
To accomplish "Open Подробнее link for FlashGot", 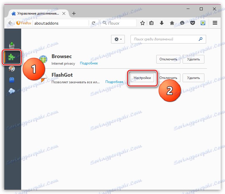I will pyautogui.click(x=114, y=82).
